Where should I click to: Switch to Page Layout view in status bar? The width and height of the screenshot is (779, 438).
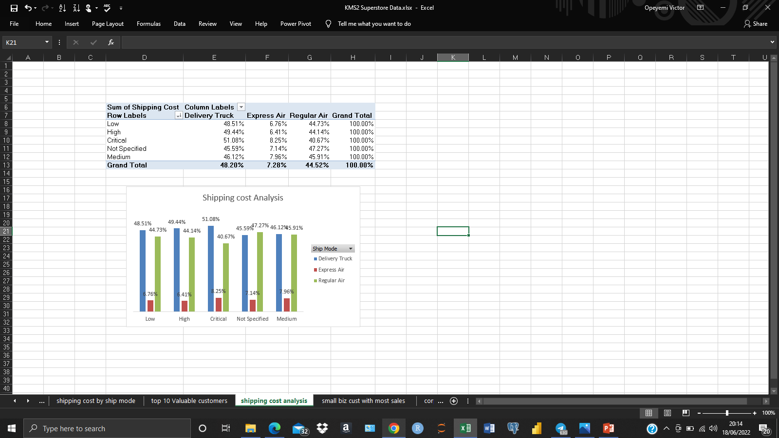pyautogui.click(x=667, y=413)
